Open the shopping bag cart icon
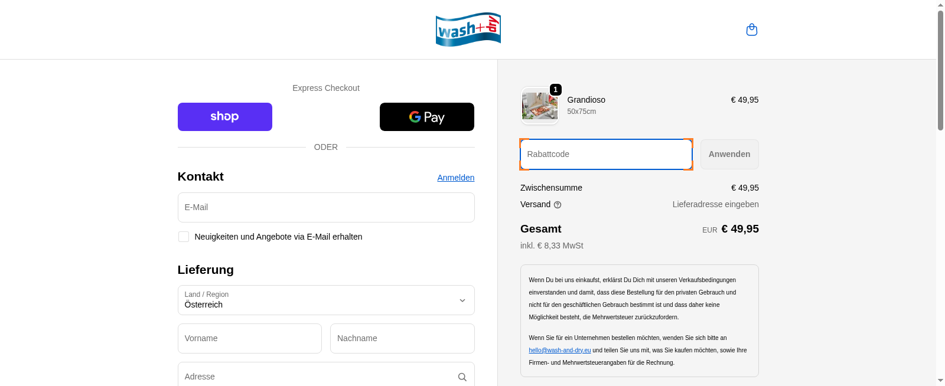945x386 pixels. click(x=751, y=30)
